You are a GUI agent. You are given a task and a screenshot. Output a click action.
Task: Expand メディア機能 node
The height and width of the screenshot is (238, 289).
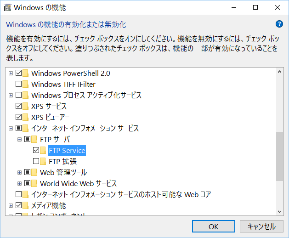(11, 206)
